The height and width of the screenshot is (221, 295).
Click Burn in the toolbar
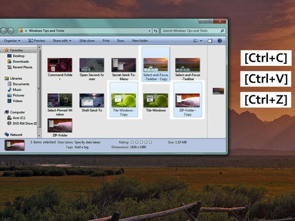[x=120, y=40]
